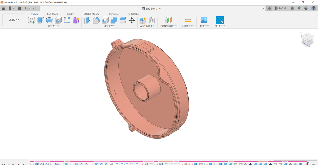Open the File menu icon
318x165 pixels.
tap(10, 8)
